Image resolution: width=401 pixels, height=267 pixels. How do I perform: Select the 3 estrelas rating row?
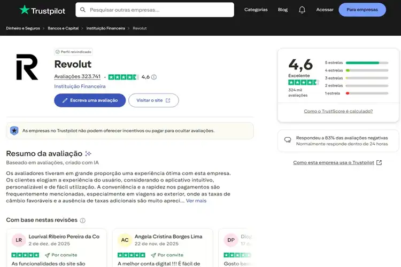point(357,78)
